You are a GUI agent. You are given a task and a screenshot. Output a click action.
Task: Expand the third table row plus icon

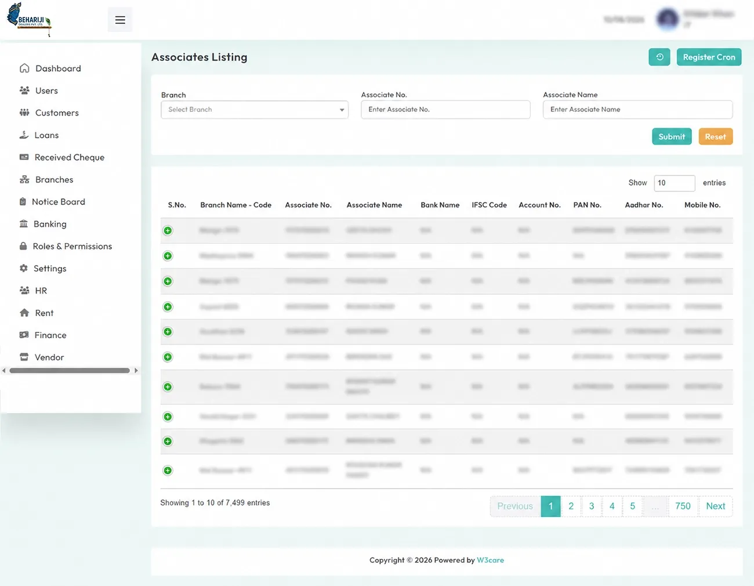pos(168,281)
